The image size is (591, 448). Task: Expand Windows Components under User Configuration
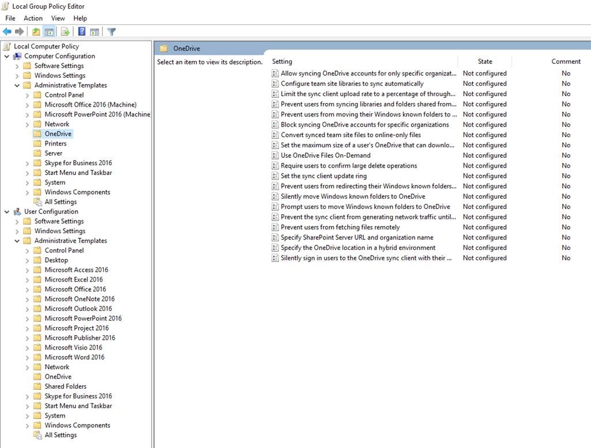27,426
